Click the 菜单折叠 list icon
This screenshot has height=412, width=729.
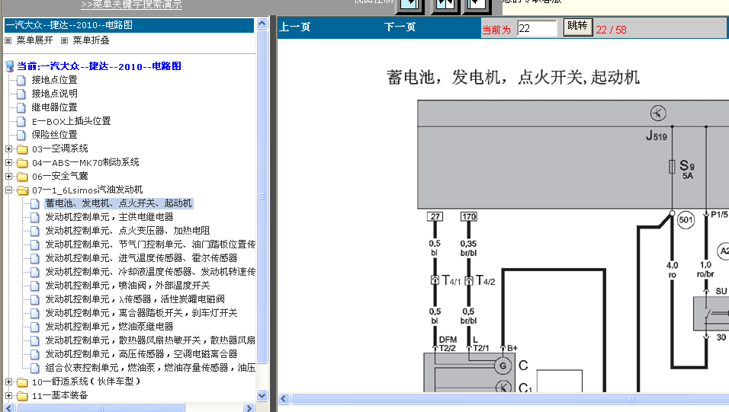[x=65, y=41]
